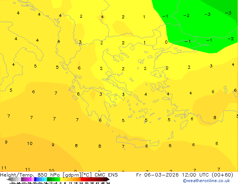The width and height of the screenshot is (238, 184).
Task: Click the "Fr 06-03-2026" date text
Action: (x=157, y=175)
